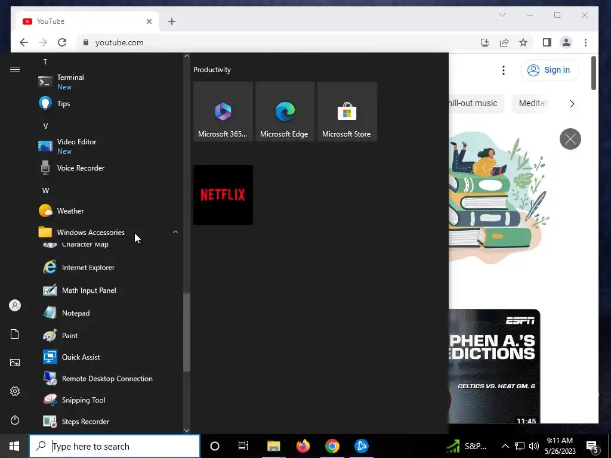Open notification center on taskbar
Image resolution: width=611 pixels, height=458 pixels.
click(x=593, y=446)
